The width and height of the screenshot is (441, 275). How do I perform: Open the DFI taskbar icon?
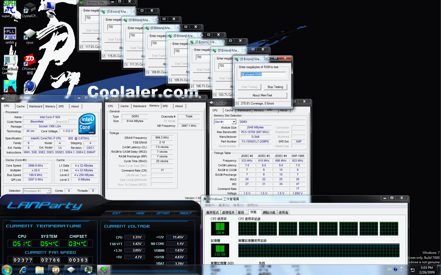click(x=56, y=270)
